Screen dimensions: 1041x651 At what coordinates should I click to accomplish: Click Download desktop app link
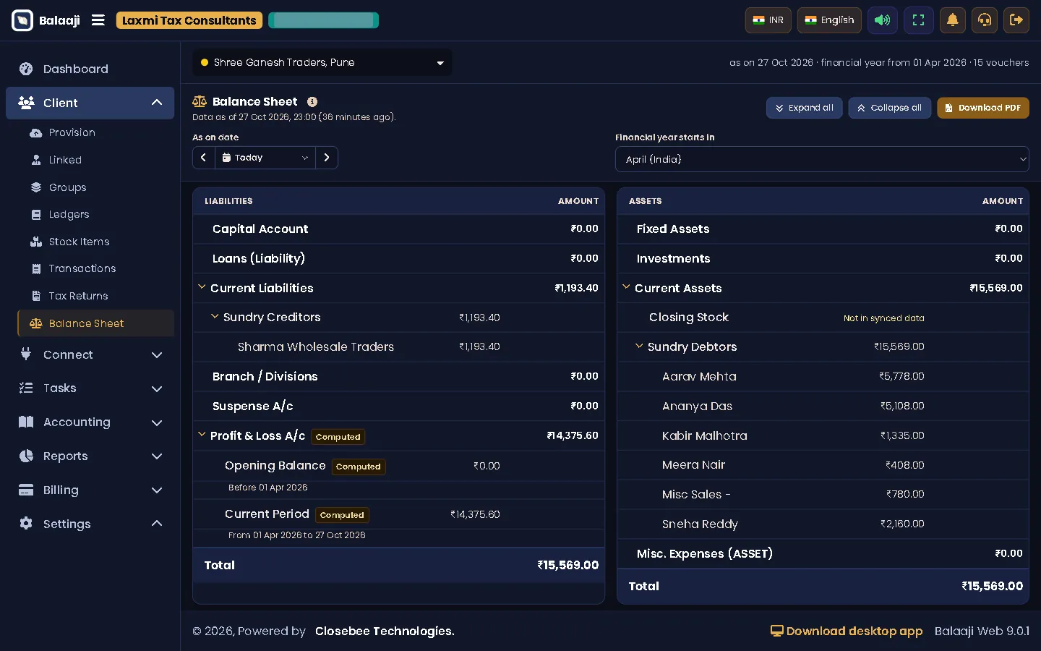click(x=847, y=631)
